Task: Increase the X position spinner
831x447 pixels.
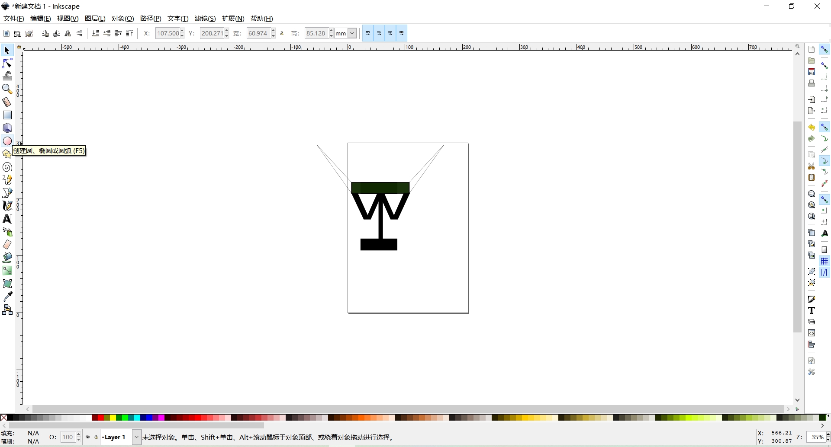Action: tap(182, 31)
